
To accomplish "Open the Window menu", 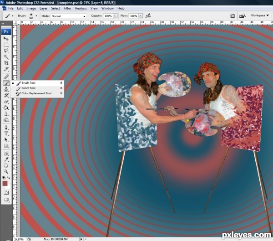I will click(107, 8).
